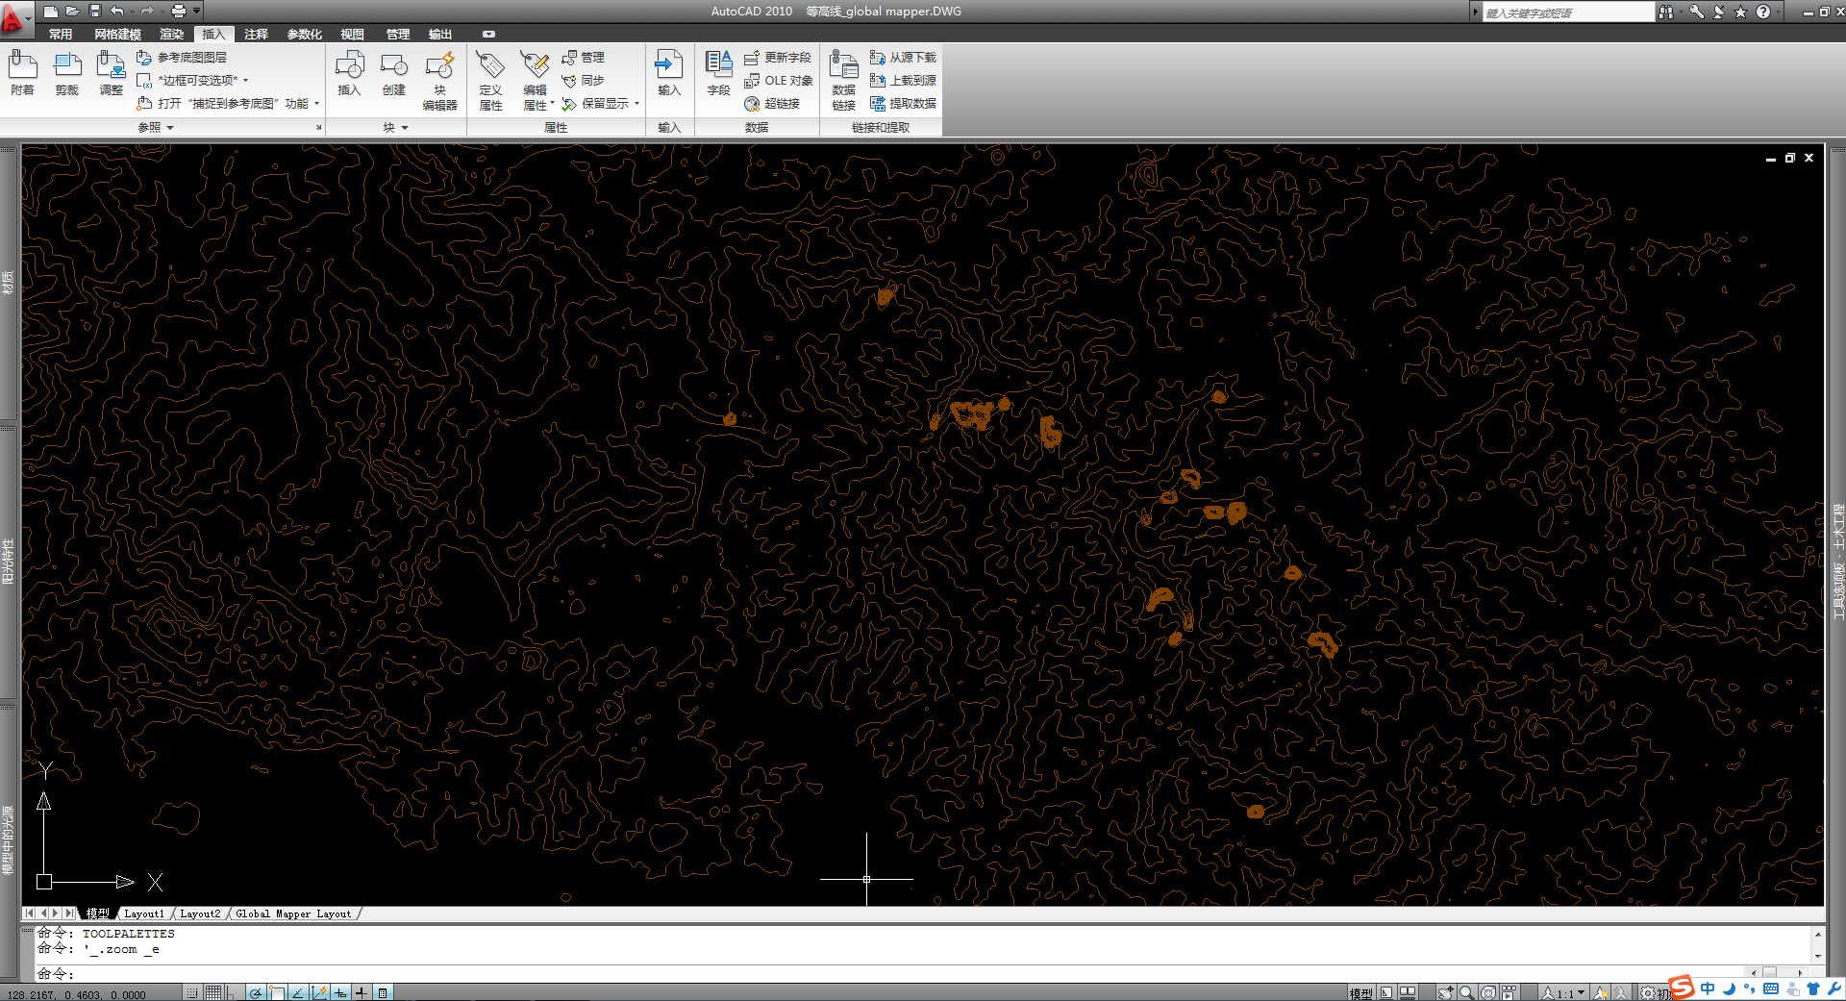Click the Field (字段) icon
The width and height of the screenshot is (1846, 1001).
point(718,74)
